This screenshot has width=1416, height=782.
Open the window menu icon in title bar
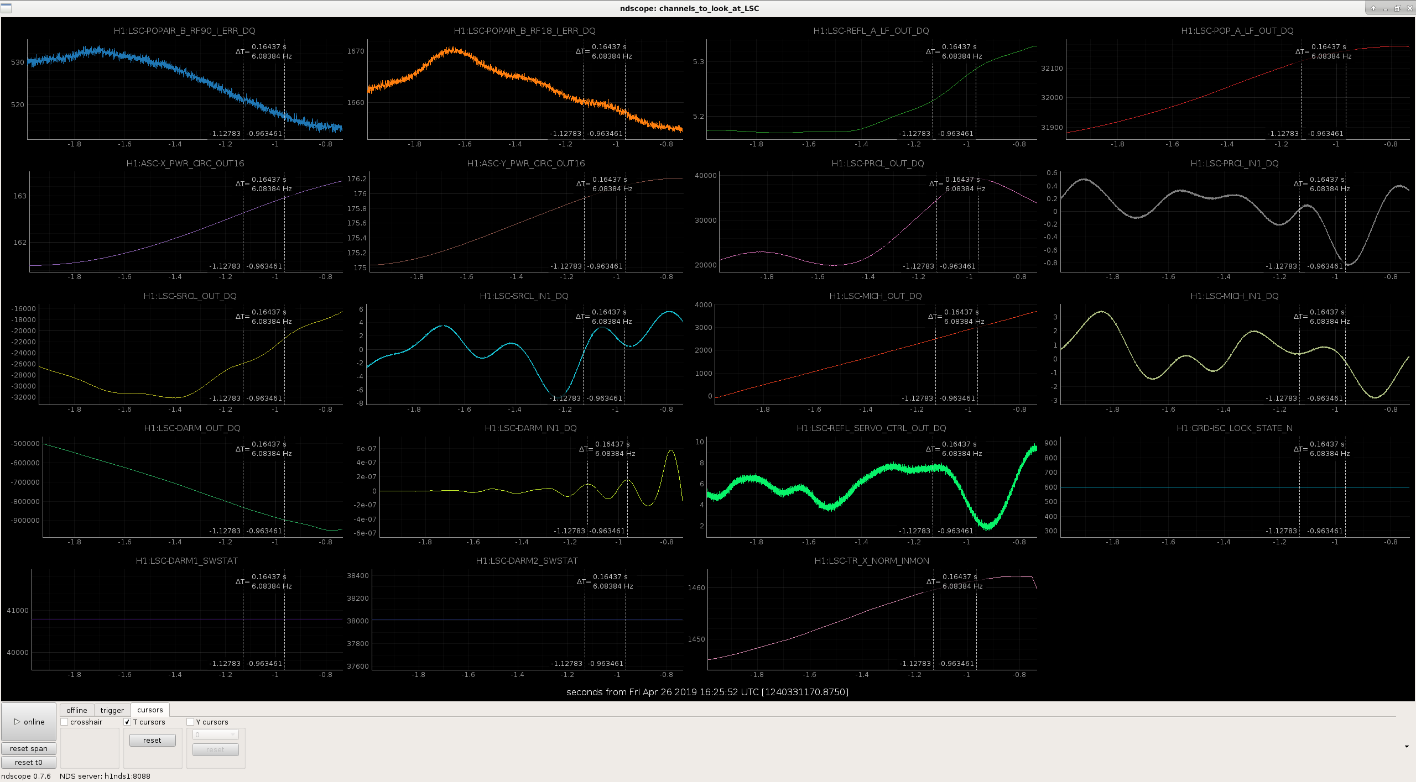(6, 8)
